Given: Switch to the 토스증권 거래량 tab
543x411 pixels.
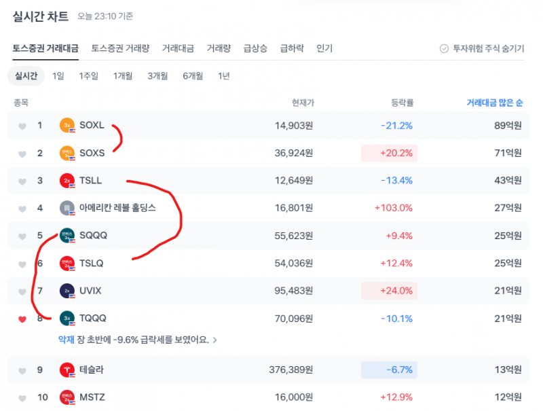Looking at the screenshot, I should point(120,48).
